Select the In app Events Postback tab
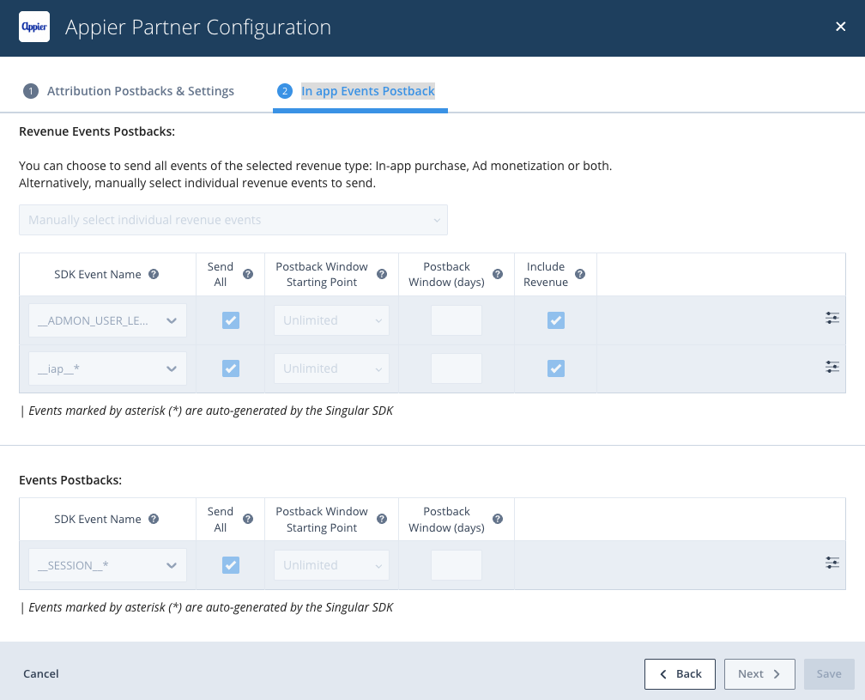This screenshot has height=700, width=865. [x=367, y=91]
